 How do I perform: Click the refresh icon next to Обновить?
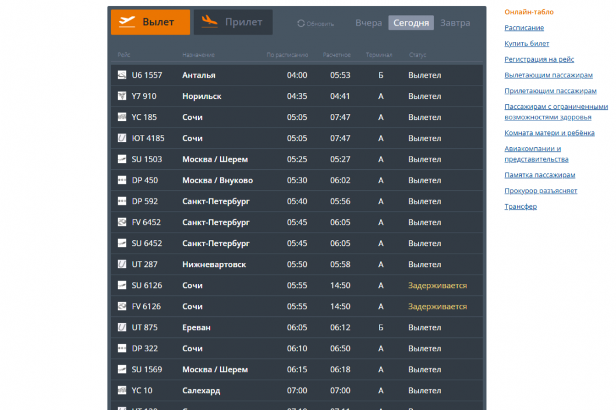[x=301, y=24]
